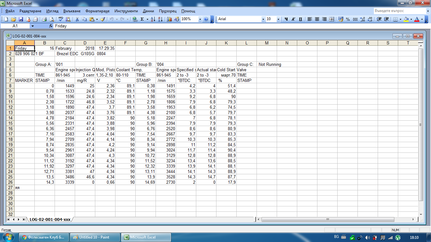
Task: Select the LOG-02-001-004-xxx sheet tab
Action: click(50, 219)
